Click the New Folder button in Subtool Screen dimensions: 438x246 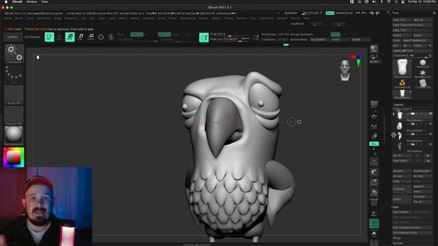click(x=402, y=161)
